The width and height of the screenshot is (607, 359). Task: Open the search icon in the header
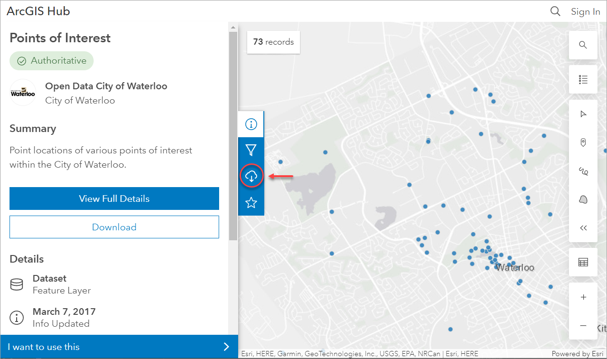(x=555, y=11)
